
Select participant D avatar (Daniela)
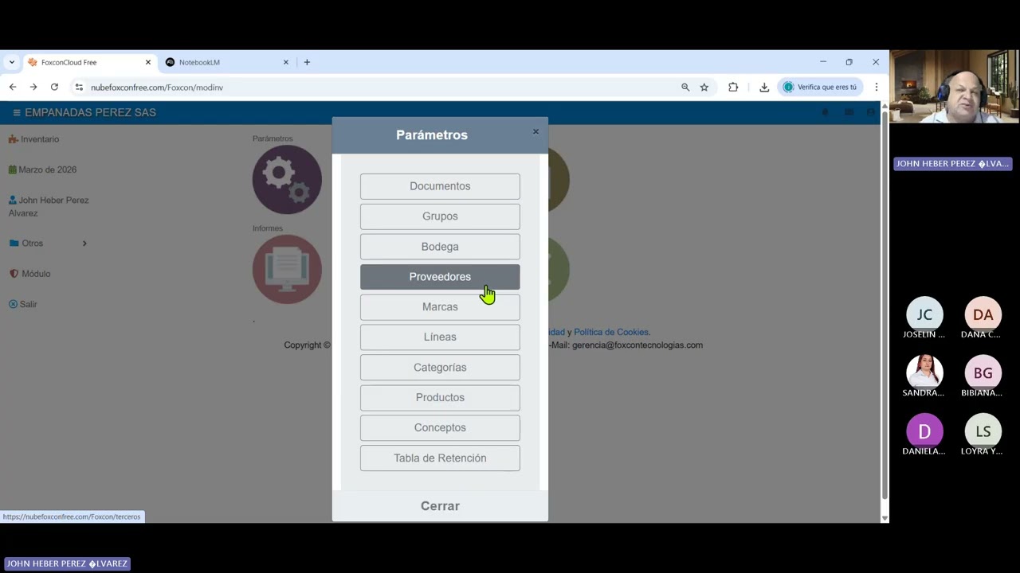pyautogui.click(x=924, y=431)
